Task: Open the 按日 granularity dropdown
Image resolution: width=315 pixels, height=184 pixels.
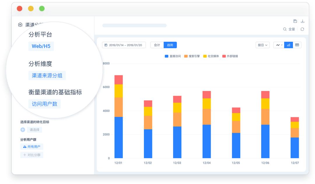Action: point(262,45)
